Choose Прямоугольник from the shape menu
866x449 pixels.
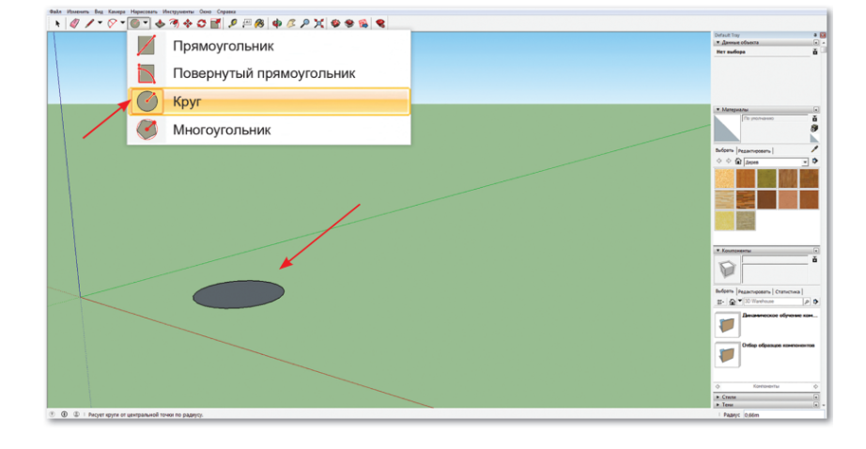(269, 46)
